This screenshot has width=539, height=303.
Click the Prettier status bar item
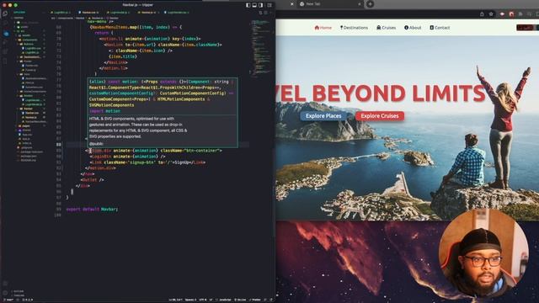point(255,300)
